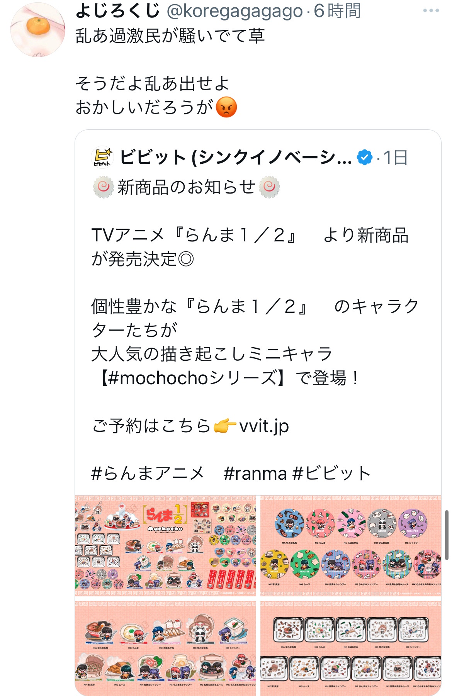Screen dimensions: 452x696
Task: View top-left product lineup image with らんま1/2 logo
Action: (x=165, y=545)
